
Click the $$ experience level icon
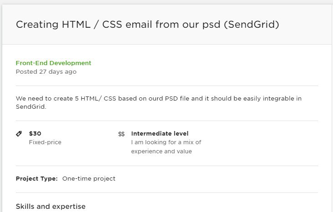point(121,134)
